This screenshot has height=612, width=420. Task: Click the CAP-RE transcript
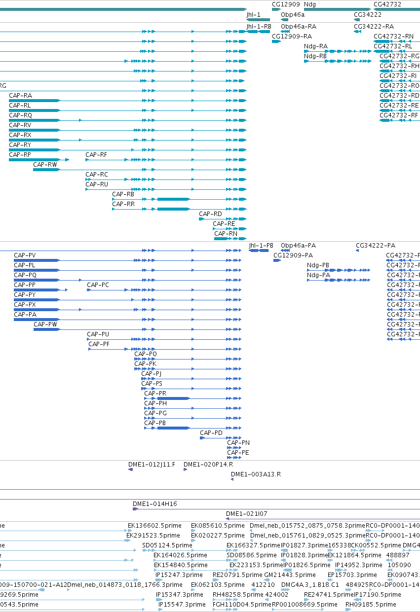coord(229,229)
